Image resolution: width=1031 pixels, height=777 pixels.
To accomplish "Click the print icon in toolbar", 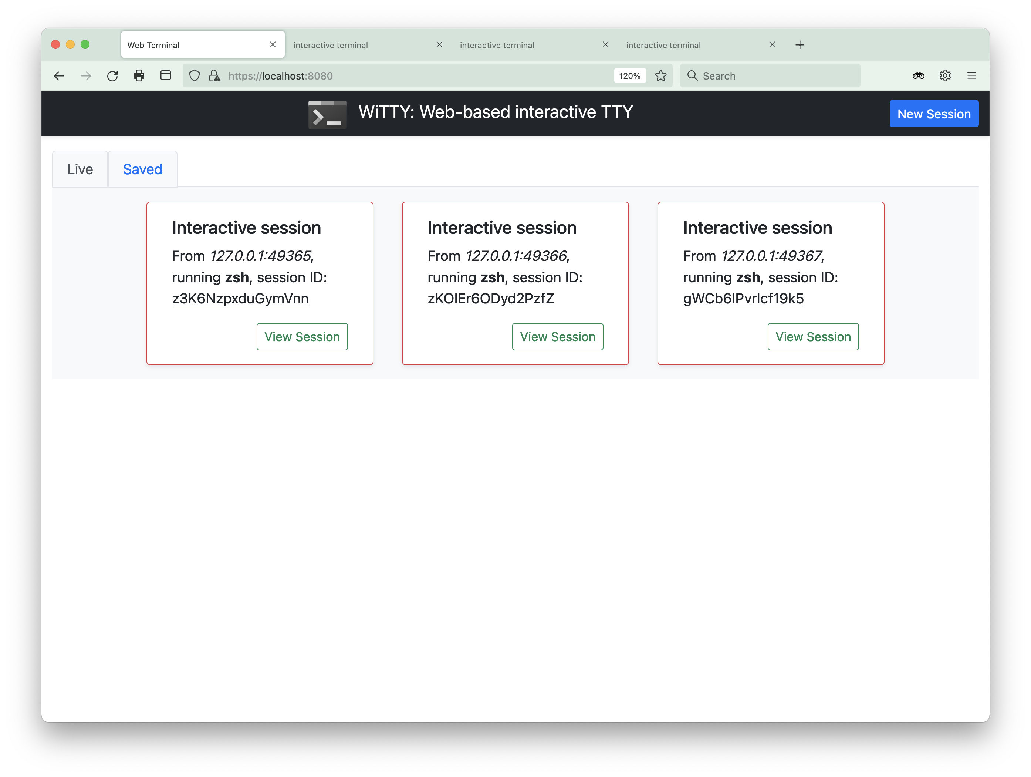I will [139, 76].
